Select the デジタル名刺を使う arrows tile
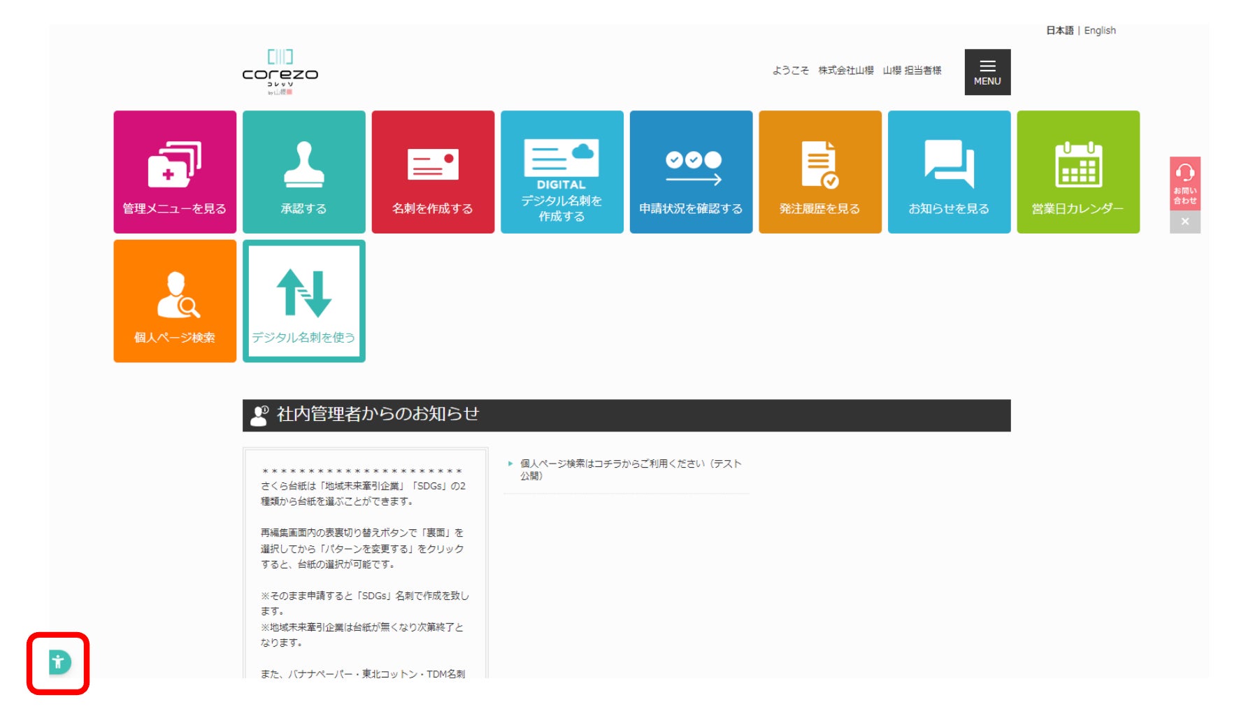Screen dimensions: 1239x709 304,301
